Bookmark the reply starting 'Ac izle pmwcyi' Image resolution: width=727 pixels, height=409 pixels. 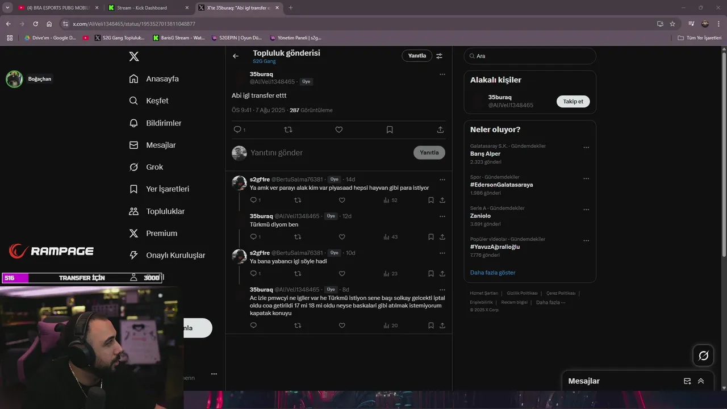coord(431,325)
